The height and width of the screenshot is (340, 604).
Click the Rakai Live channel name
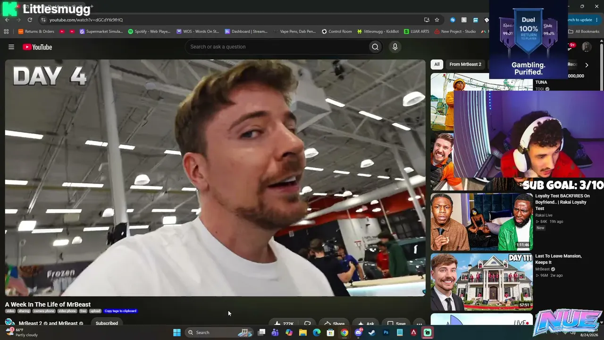pyautogui.click(x=544, y=215)
